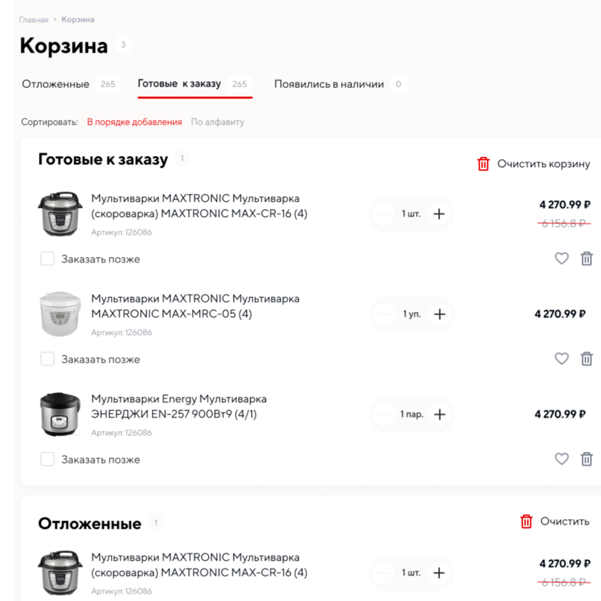Favorite the MAX-MRC-05 multicooker
The width and height of the screenshot is (601, 601).
[561, 359]
